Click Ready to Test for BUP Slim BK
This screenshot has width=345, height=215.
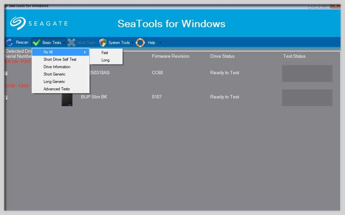(225, 97)
